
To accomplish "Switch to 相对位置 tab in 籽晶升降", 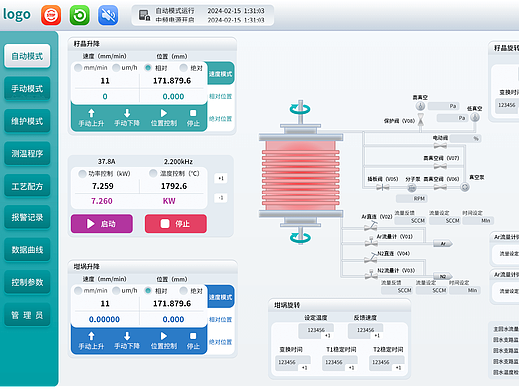I will [x=220, y=96].
